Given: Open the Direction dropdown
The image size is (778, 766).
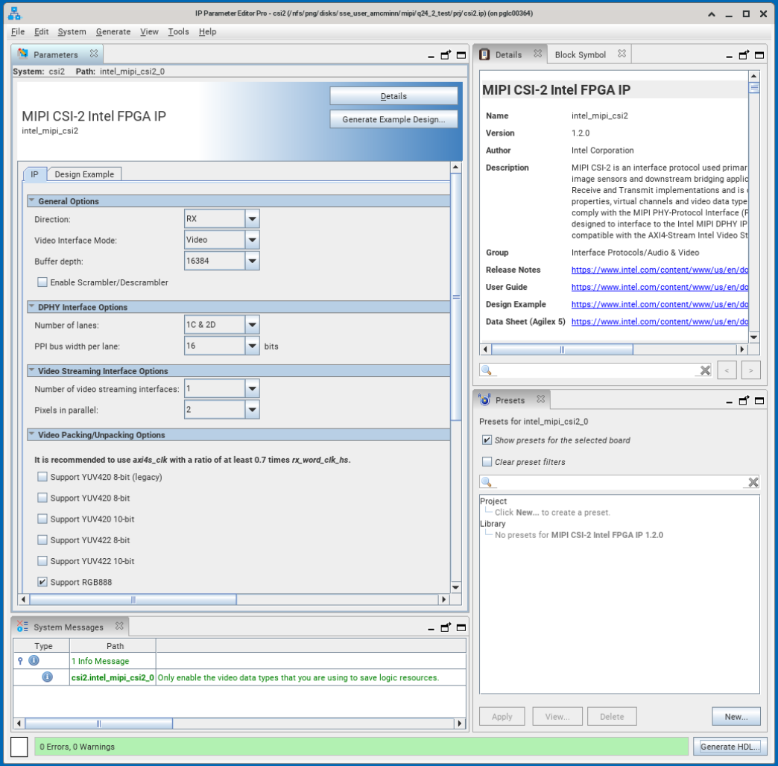Looking at the screenshot, I should [252, 219].
